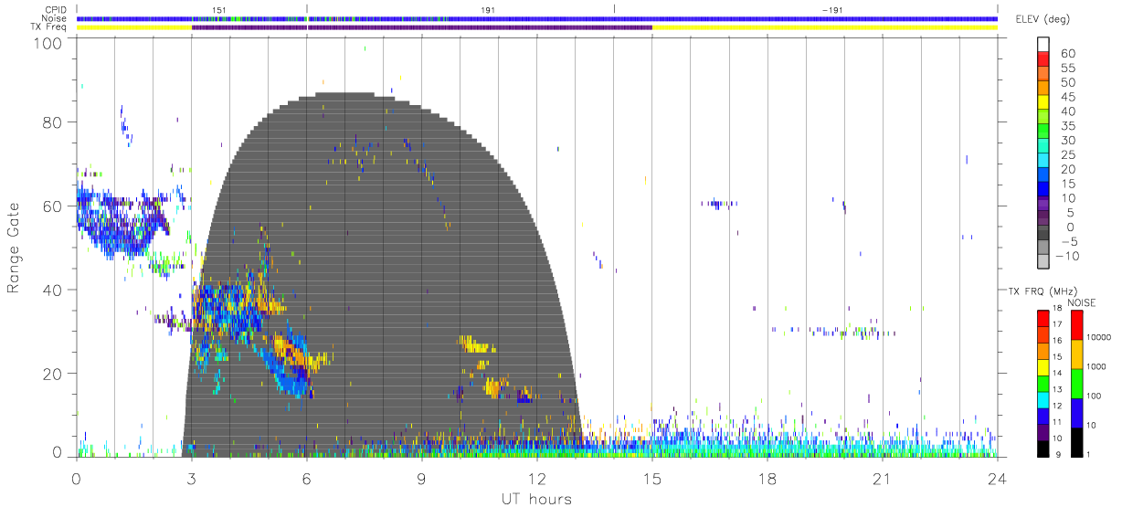Pick the blue segment of the NOISE colorbar
This screenshot has height=518, width=1122.
tap(1076, 412)
